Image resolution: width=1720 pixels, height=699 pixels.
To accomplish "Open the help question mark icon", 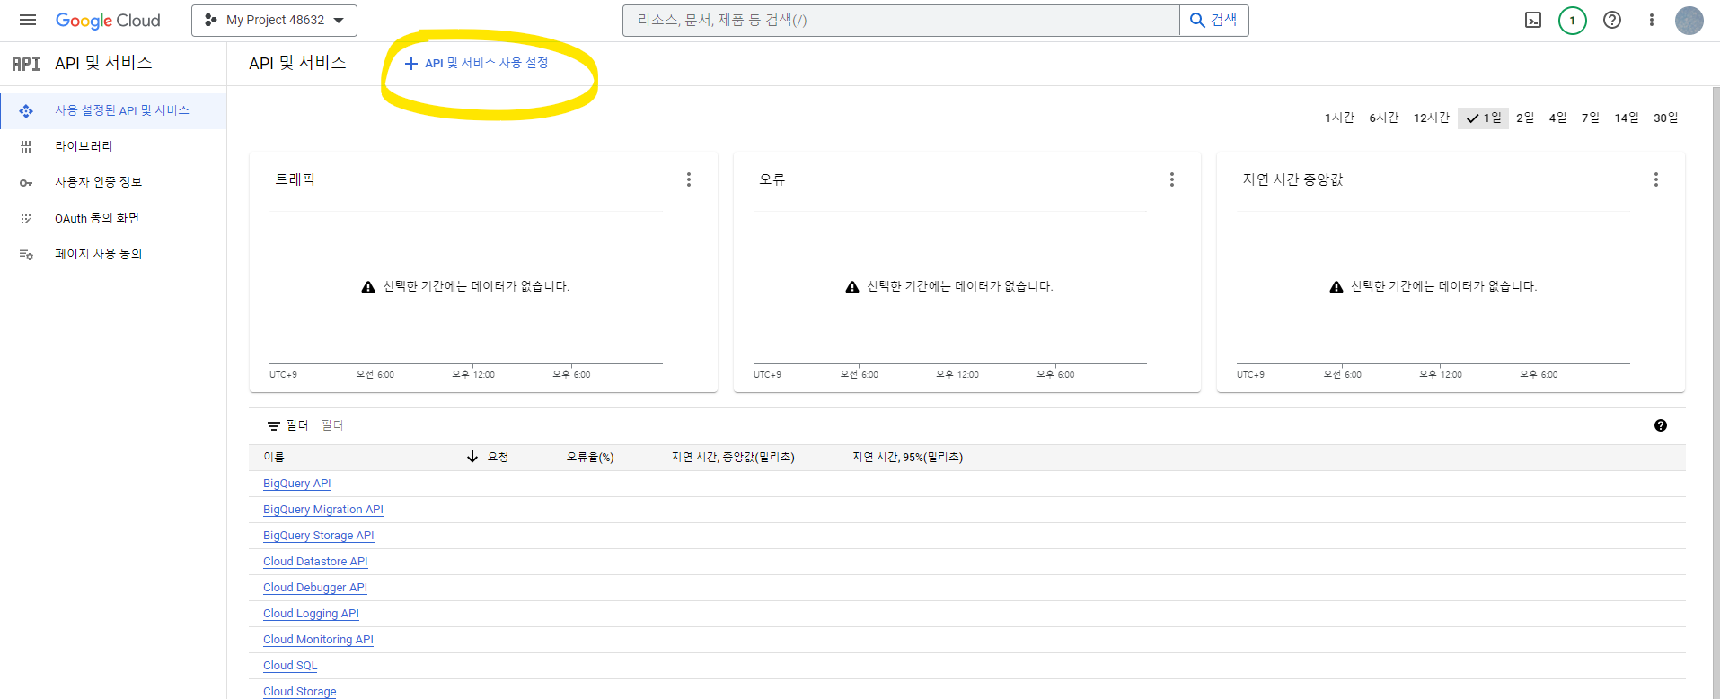I will click(x=1612, y=20).
